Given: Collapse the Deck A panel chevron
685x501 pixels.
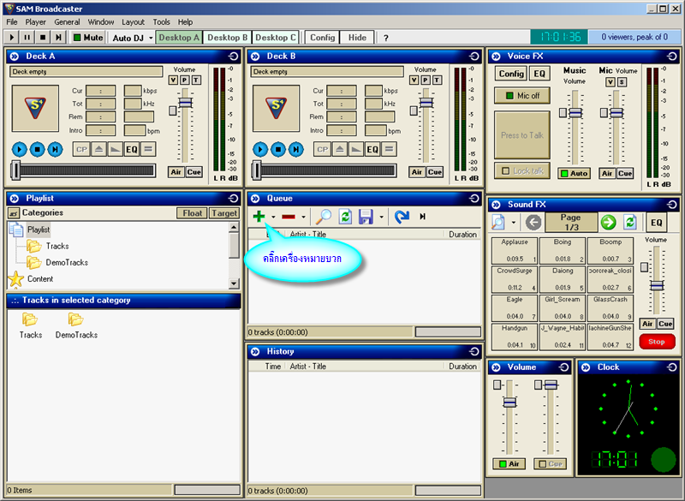Looking at the screenshot, I should [15, 57].
